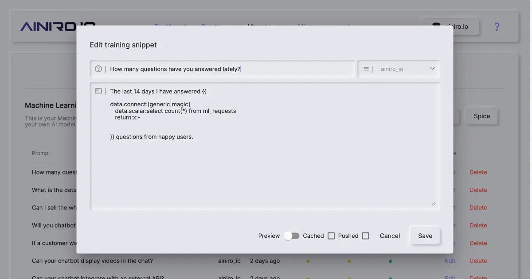Click inside the completion text area
Image resolution: width=532 pixels, height=279 pixels.
(x=266, y=168)
